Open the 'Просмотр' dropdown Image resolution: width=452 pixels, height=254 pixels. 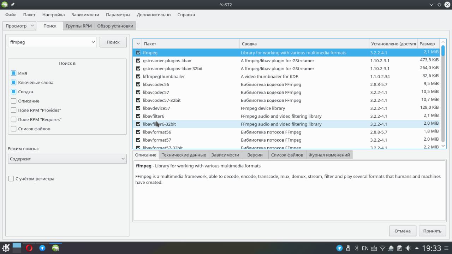[x=19, y=26]
